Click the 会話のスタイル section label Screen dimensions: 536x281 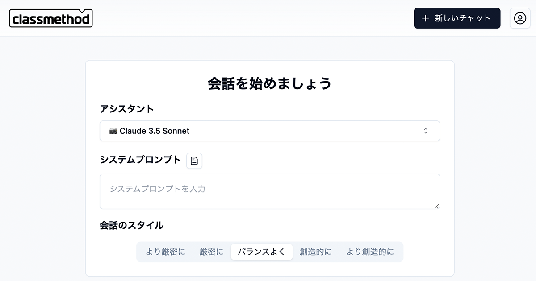click(x=132, y=226)
